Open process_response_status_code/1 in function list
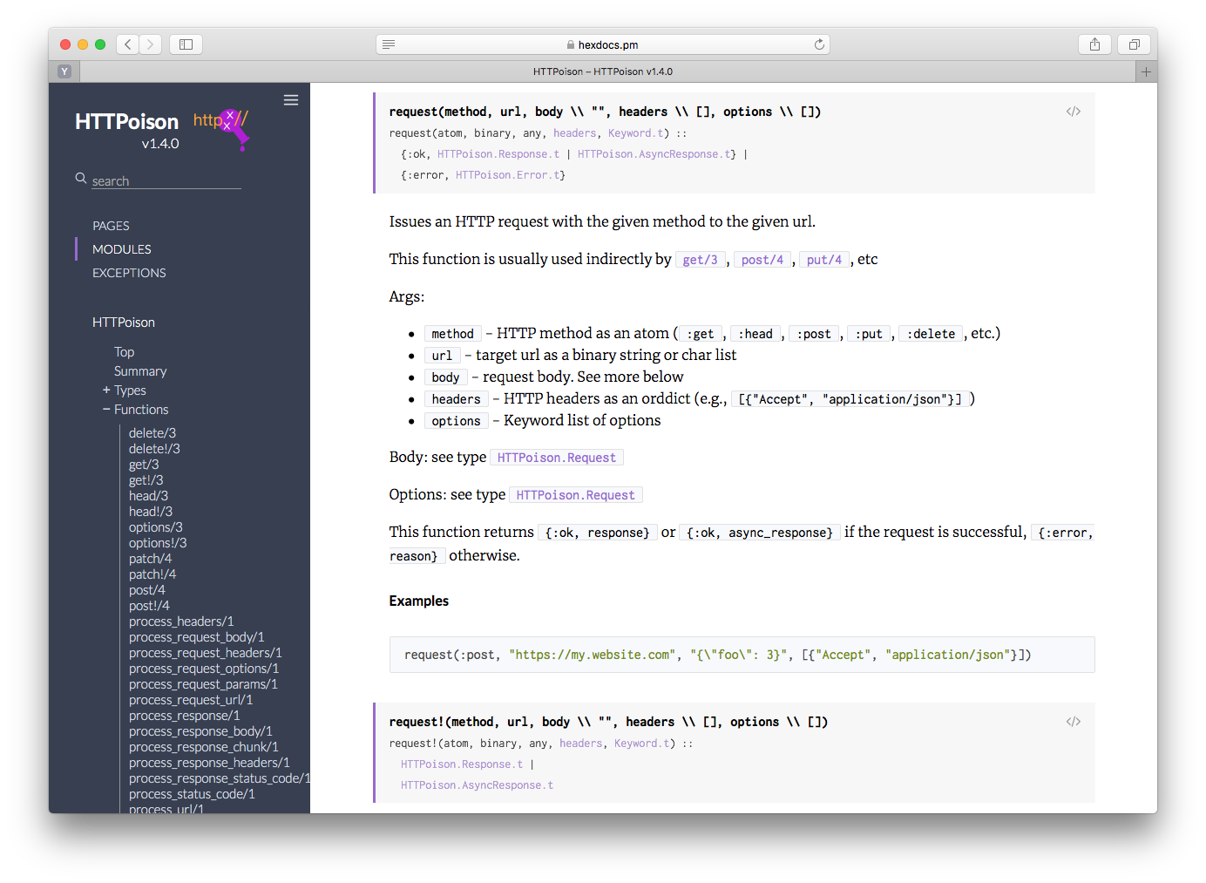The image size is (1206, 883). [x=220, y=778]
